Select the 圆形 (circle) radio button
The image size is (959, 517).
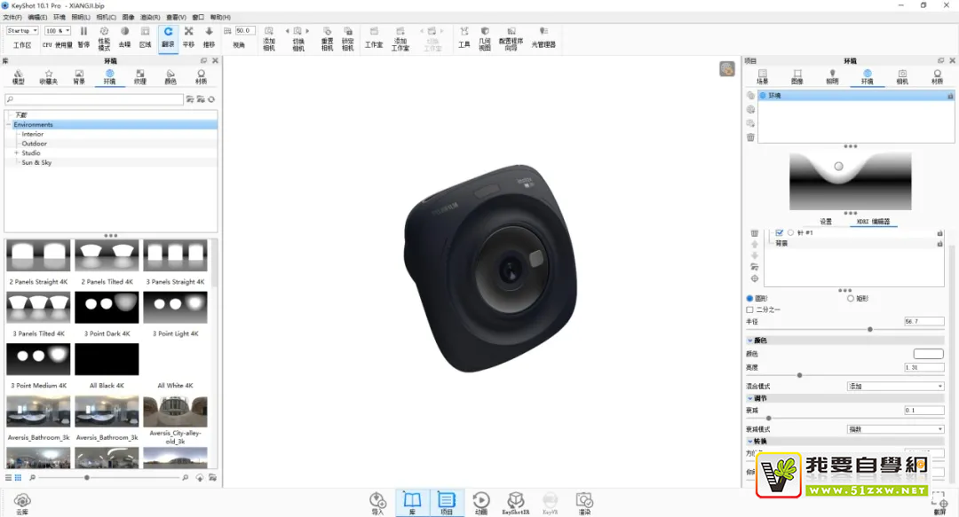[x=750, y=298]
